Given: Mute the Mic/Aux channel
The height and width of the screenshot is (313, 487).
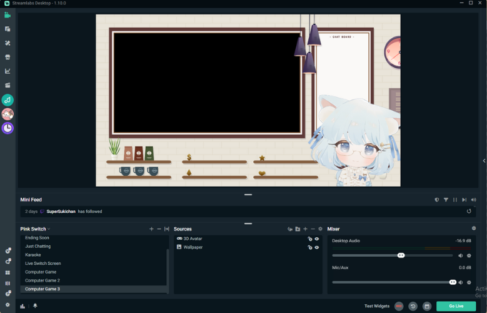Looking at the screenshot, I should tap(460, 282).
